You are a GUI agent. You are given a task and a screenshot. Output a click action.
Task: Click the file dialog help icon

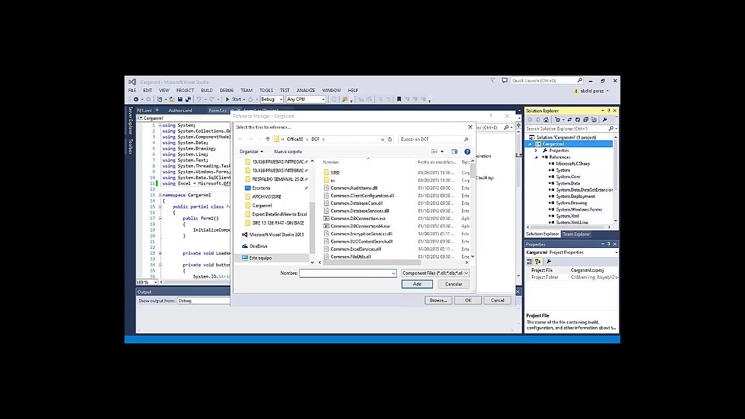pos(467,152)
